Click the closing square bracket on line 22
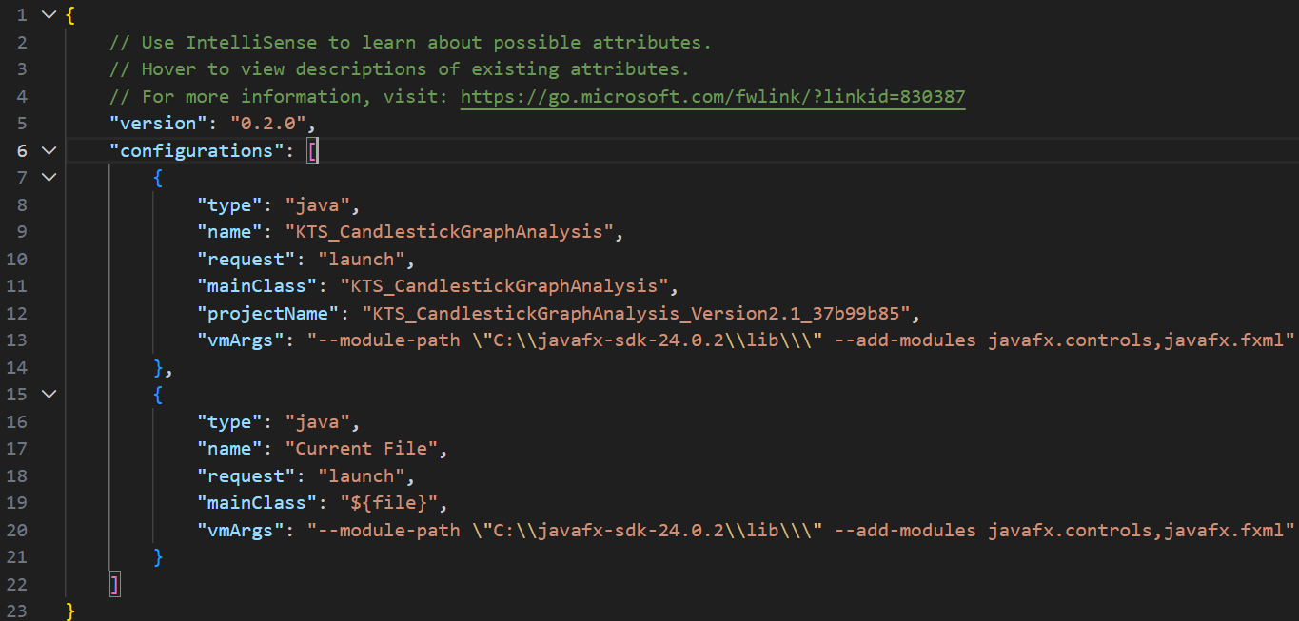The height and width of the screenshot is (621, 1299). (115, 584)
